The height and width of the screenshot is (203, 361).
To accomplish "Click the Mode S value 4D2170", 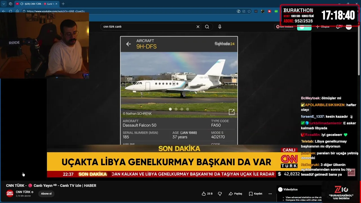I will coord(218,137).
